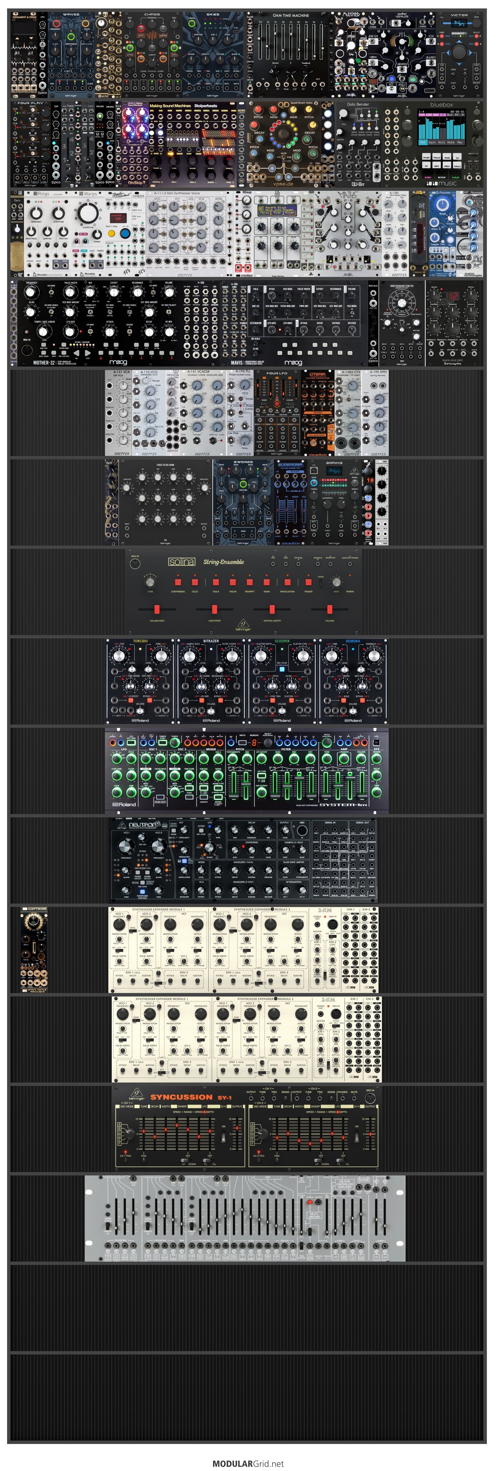Select the Maths module
The width and height of the screenshot is (497, 1471).
pos(348,233)
